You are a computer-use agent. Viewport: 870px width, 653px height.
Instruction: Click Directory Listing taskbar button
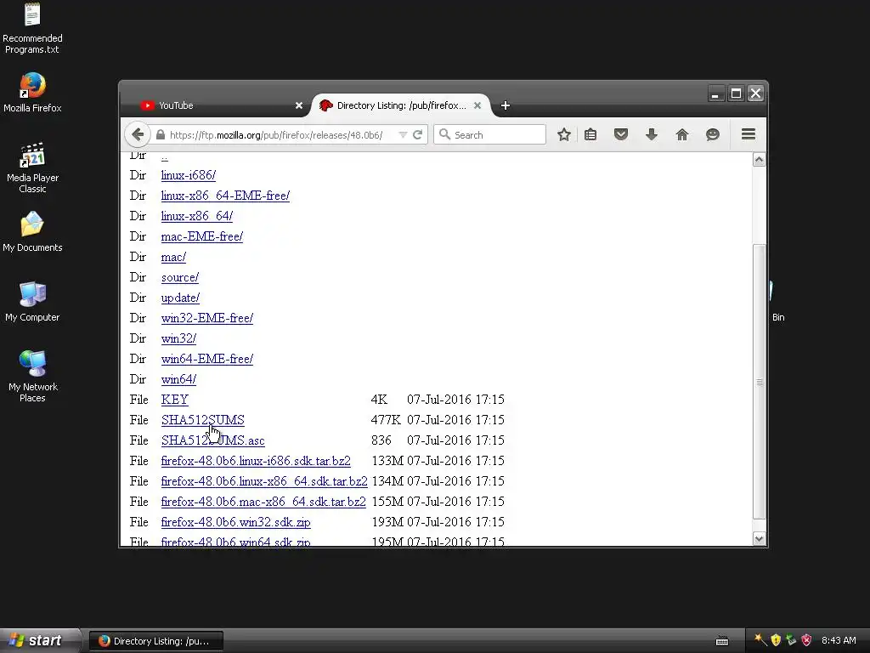tap(156, 641)
